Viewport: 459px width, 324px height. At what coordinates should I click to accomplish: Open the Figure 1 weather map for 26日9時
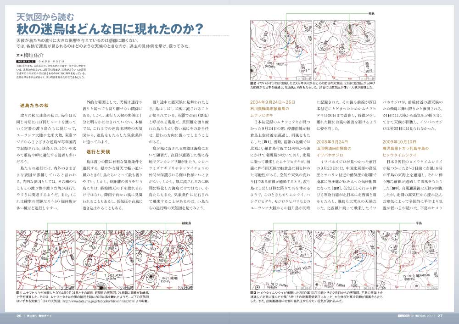164,260
